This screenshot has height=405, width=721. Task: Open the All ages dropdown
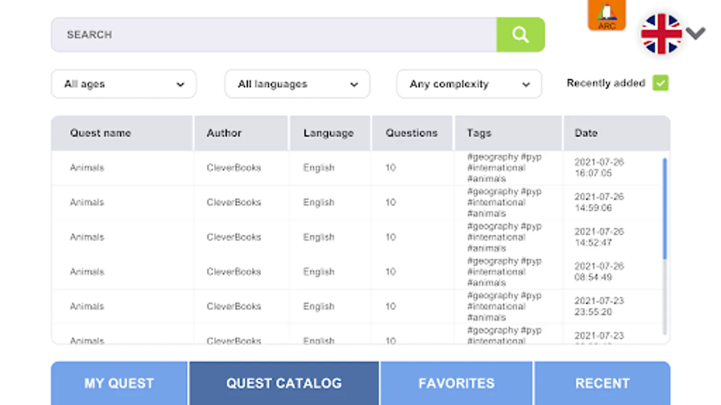(x=123, y=84)
